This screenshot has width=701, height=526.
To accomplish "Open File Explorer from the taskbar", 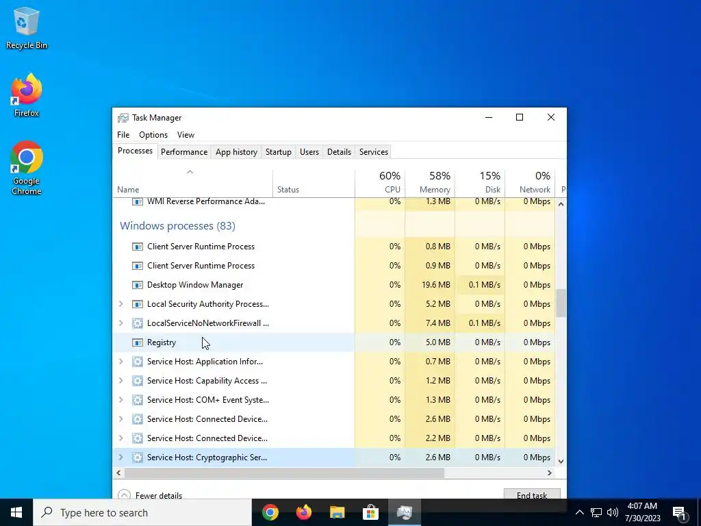I will 337,512.
